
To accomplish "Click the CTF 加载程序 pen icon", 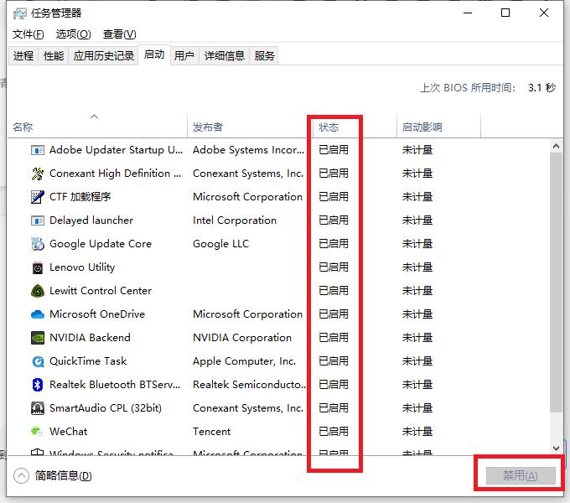I will (x=38, y=197).
